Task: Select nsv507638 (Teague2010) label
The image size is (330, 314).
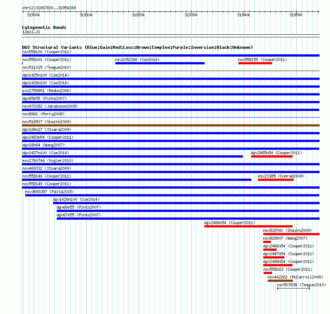Action: point(301,285)
